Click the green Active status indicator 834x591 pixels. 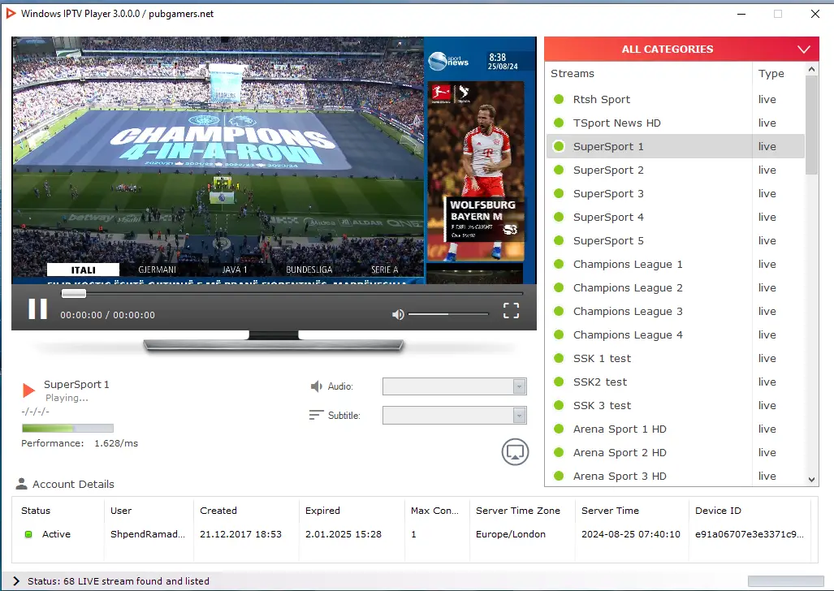click(x=28, y=534)
